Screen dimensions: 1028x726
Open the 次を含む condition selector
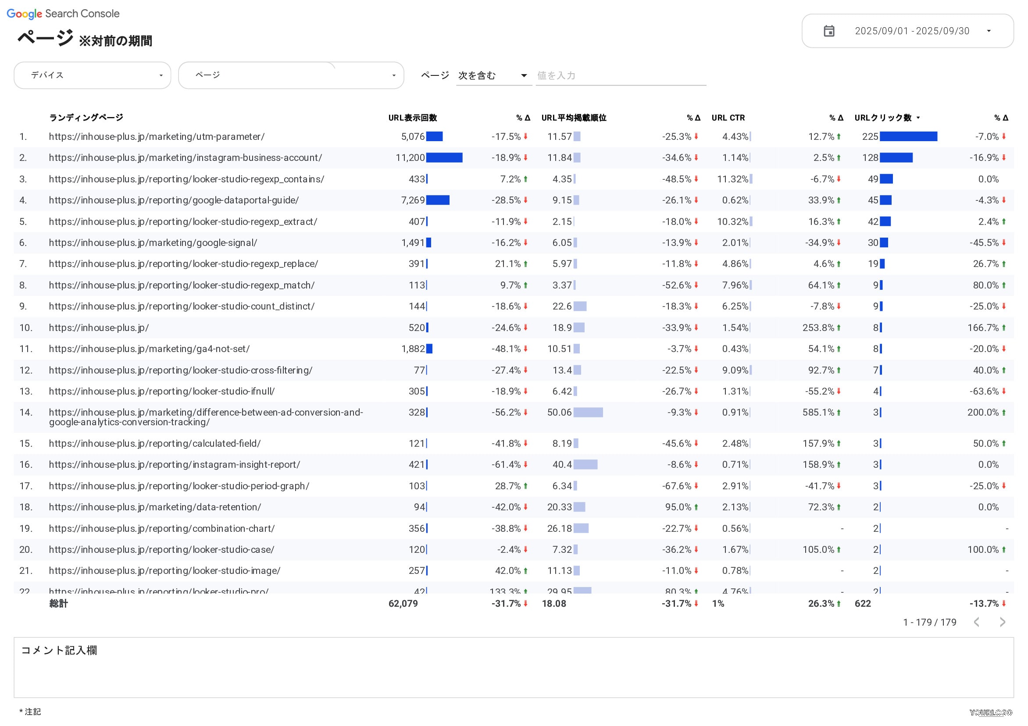click(x=493, y=76)
